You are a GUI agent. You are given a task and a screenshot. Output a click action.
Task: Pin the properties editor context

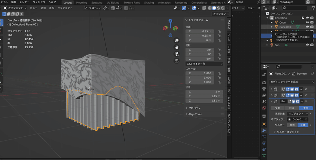pos(312,74)
